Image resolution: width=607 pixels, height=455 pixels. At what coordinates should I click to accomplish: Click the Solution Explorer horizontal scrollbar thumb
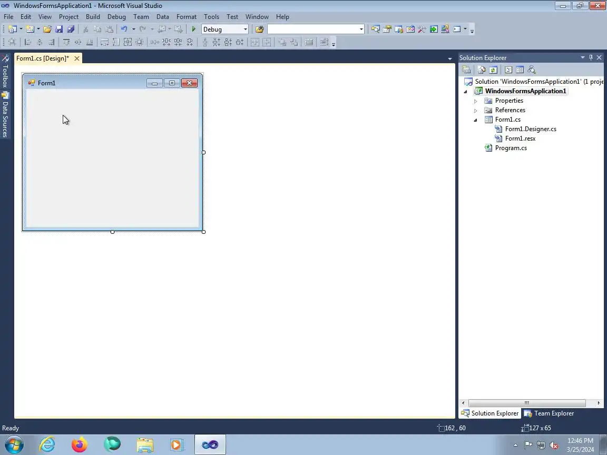527,403
